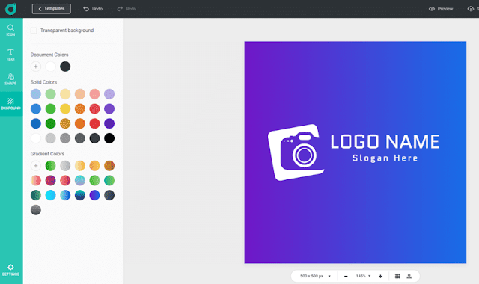
Task: Choose the peach solid color
Action: [x=80, y=94]
